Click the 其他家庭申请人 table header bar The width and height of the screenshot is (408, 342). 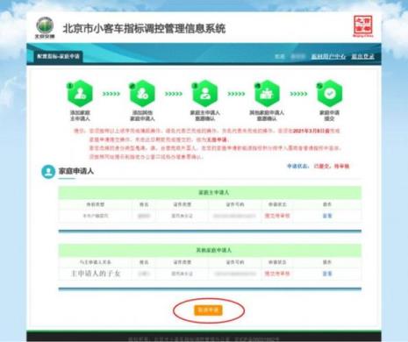click(x=210, y=250)
